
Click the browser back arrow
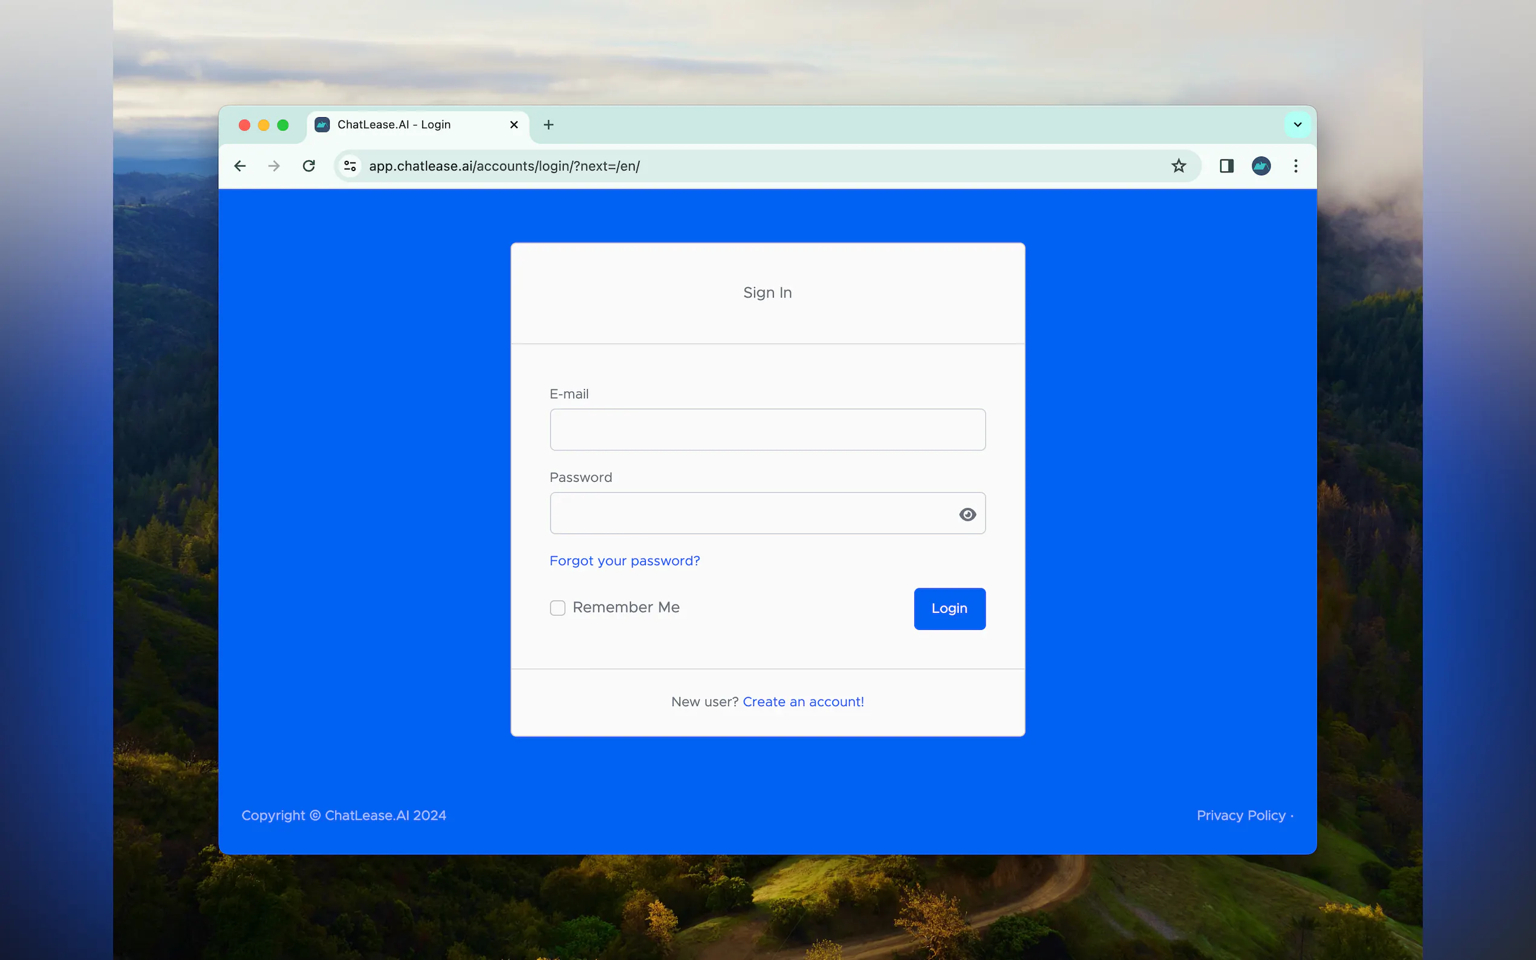tap(240, 166)
